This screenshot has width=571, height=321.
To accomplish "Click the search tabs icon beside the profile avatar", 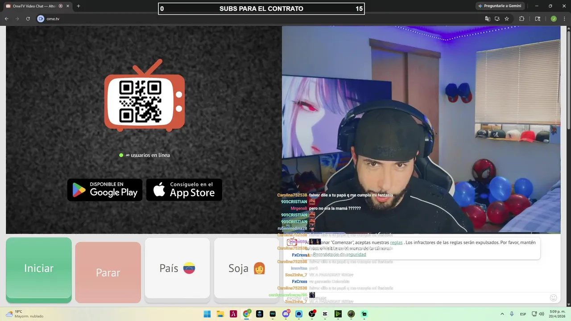I will pyautogui.click(x=538, y=19).
